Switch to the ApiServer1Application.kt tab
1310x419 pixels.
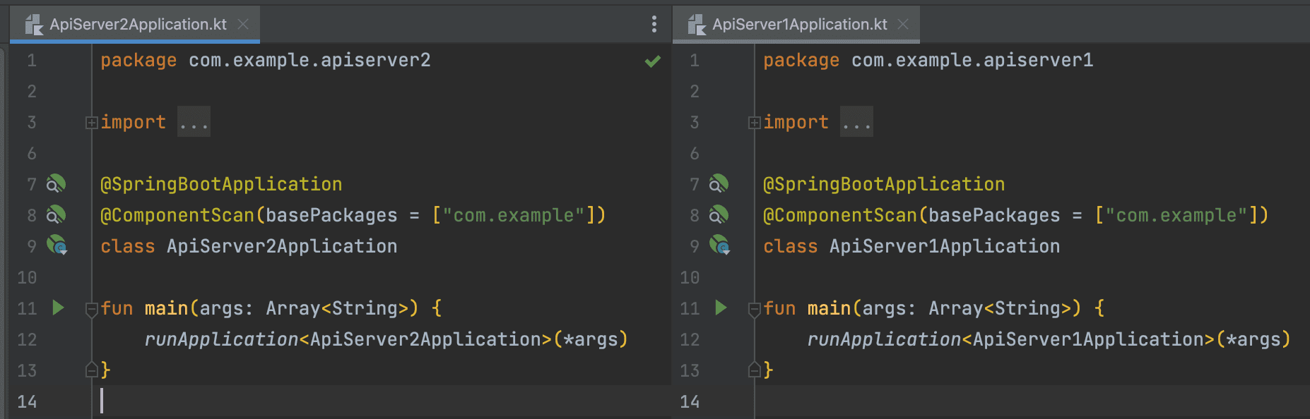click(799, 25)
